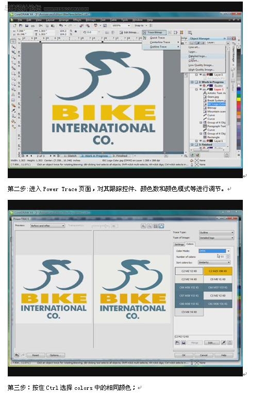
Task: Open the zoom level dropdown in CorelDRAW toolbar
Action: pos(129,25)
